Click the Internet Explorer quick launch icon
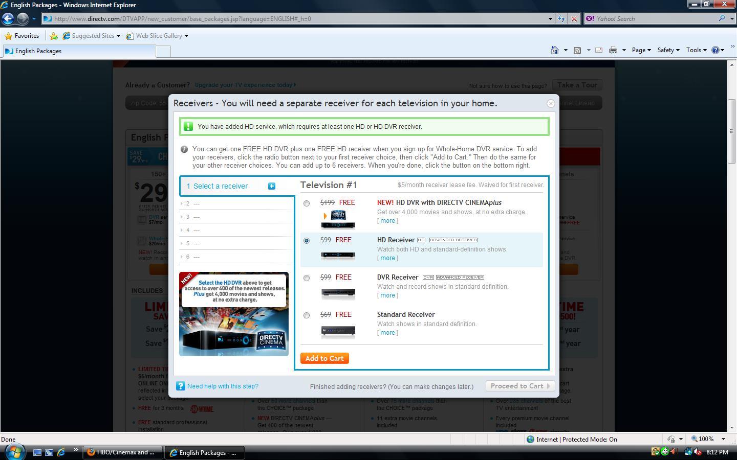The width and height of the screenshot is (737, 460). coord(61,452)
